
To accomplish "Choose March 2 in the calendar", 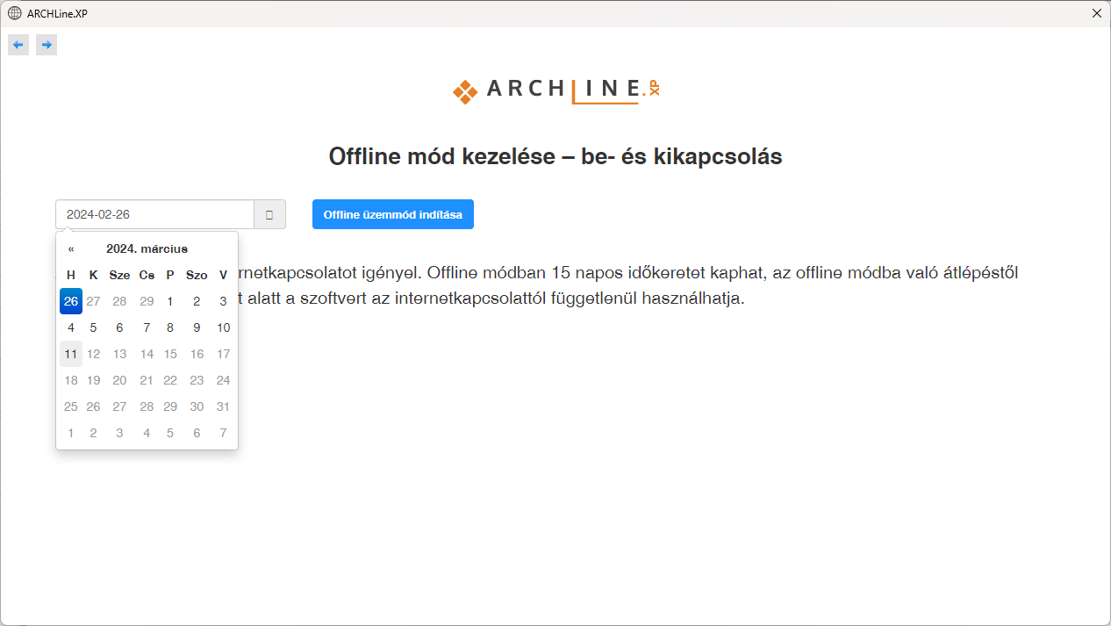I will coord(197,301).
